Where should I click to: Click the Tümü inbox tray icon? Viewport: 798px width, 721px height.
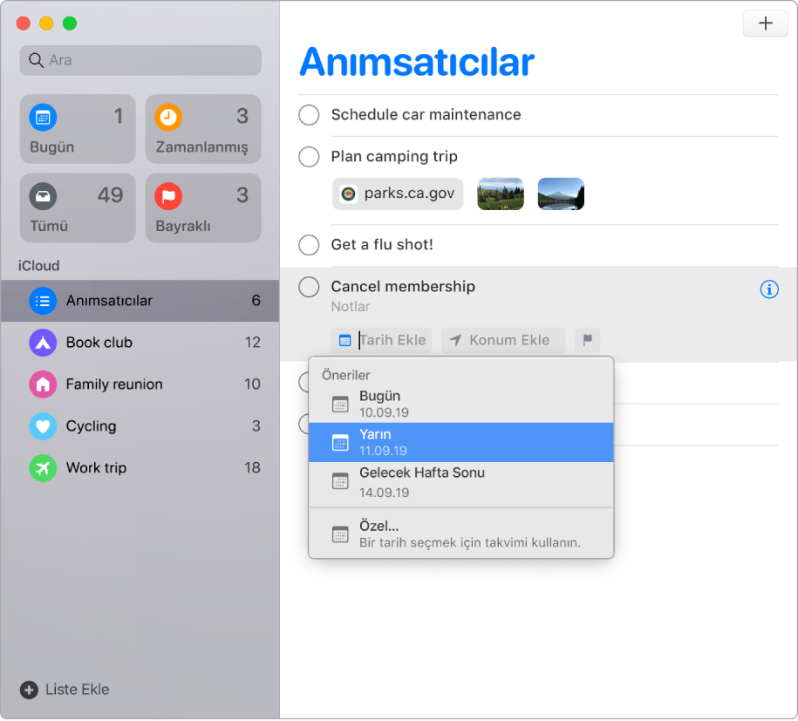[43, 196]
